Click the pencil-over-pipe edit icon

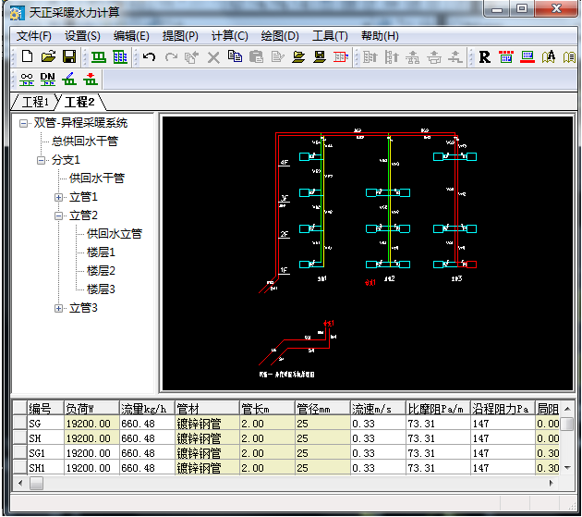click(69, 80)
